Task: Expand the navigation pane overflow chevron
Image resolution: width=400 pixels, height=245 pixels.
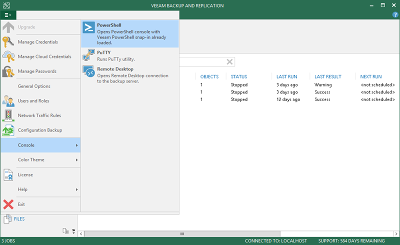Action: click(73, 231)
